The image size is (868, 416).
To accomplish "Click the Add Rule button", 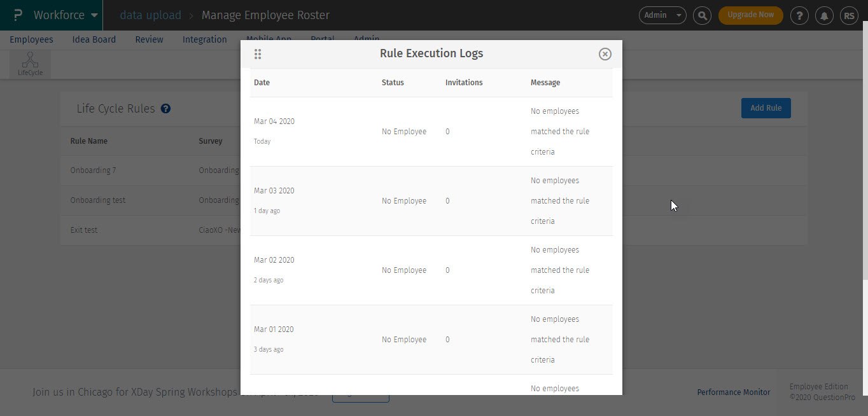I will pos(766,108).
